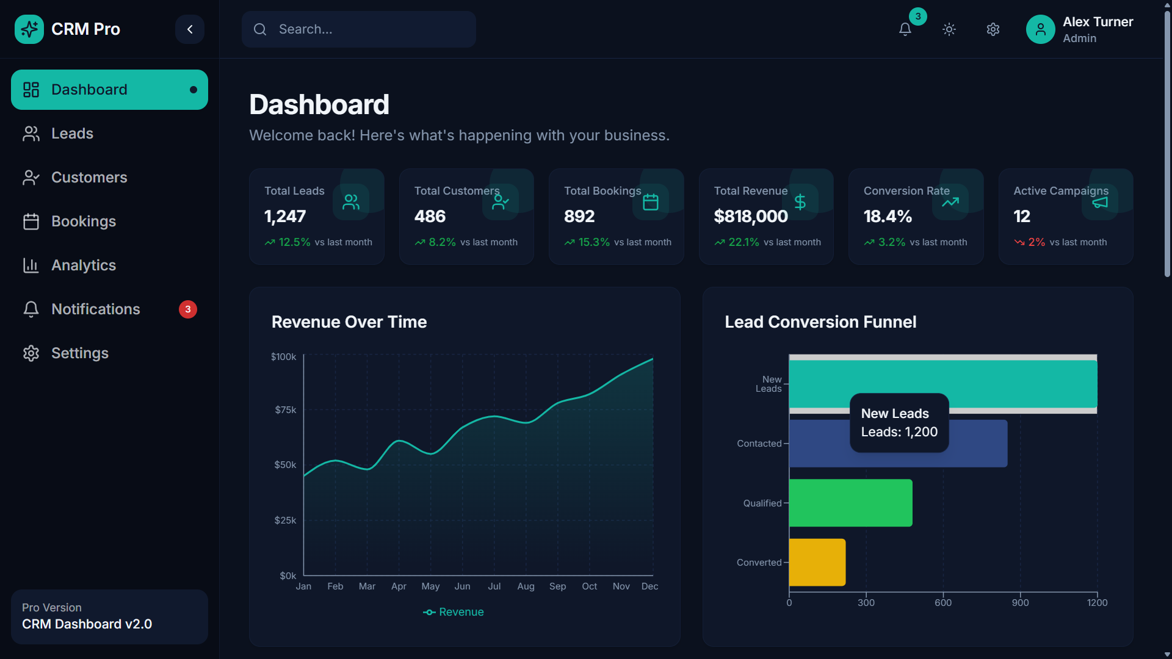This screenshot has width=1172, height=659.
Task: Switch to Analytics in the sidebar
Action: coord(109,265)
